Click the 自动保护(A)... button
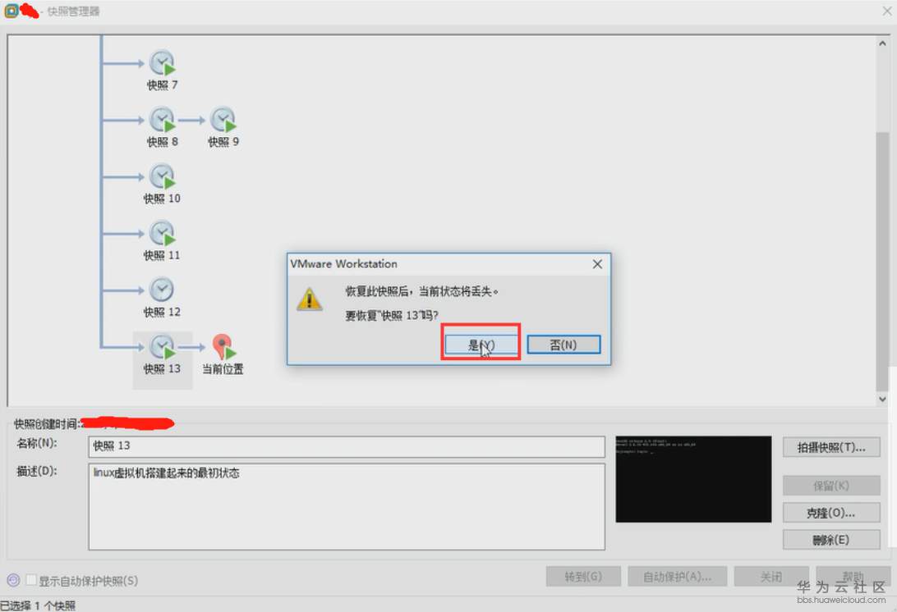Viewport: 897px width, 612px height. point(678,577)
